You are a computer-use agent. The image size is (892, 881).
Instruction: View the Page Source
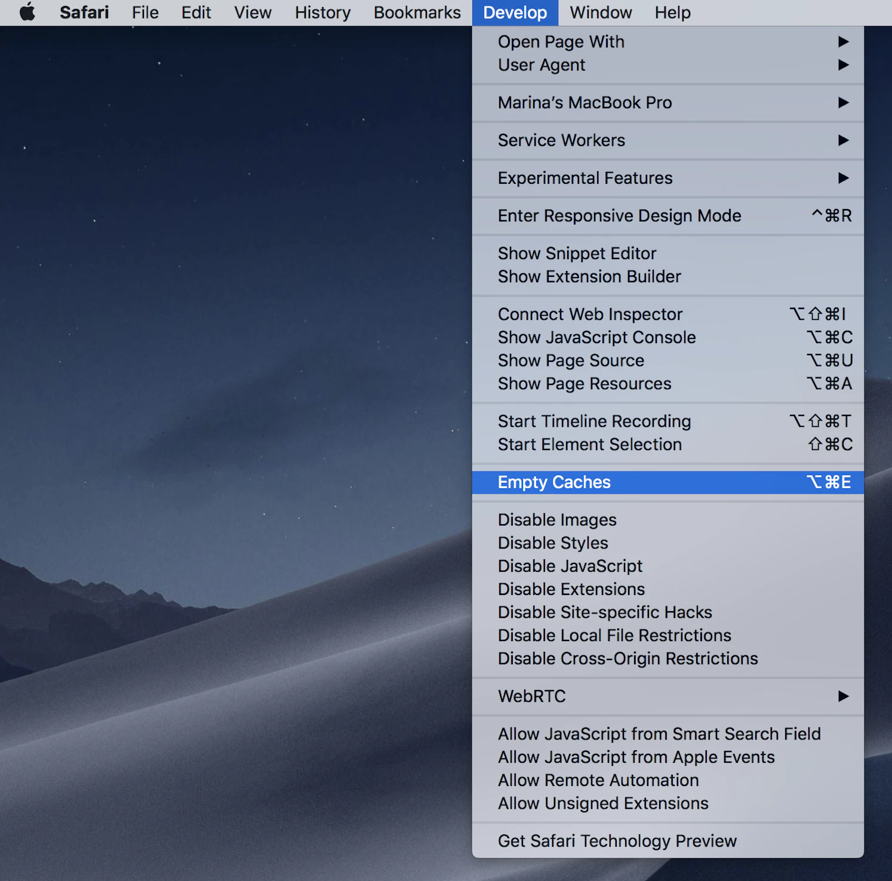[x=570, y=361]
